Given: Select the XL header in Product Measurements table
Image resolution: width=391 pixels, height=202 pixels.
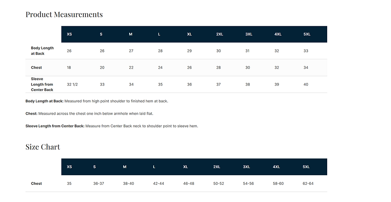Looking at the screenshot, I should coord(190,34).
